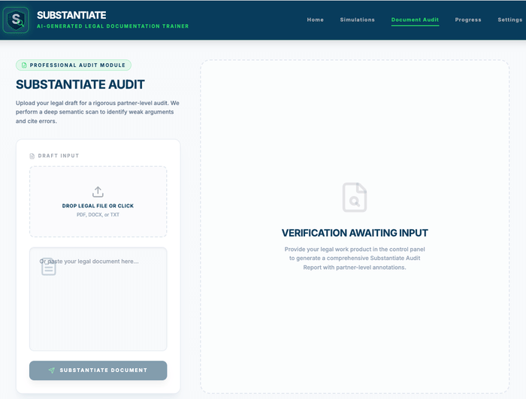Go to the Progress tab
526x399 pixels.
(x=468, y=20)
